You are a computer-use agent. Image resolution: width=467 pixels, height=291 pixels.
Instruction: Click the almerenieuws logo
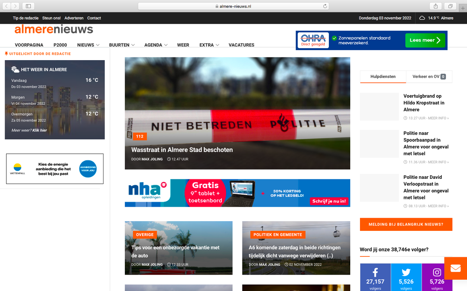click(54, 29)
